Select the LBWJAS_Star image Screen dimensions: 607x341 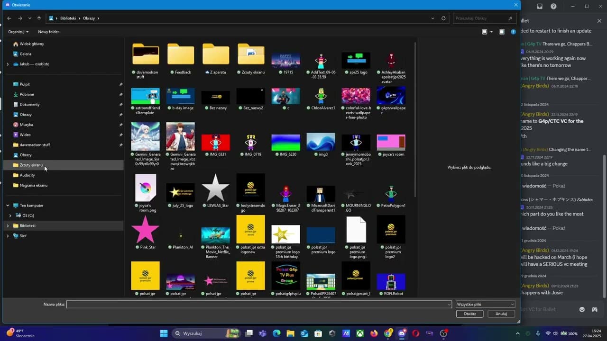pos(216,191)
